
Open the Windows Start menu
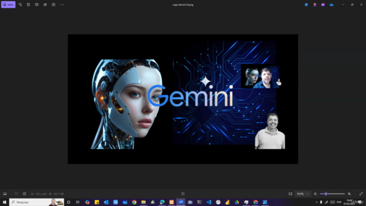5,202
